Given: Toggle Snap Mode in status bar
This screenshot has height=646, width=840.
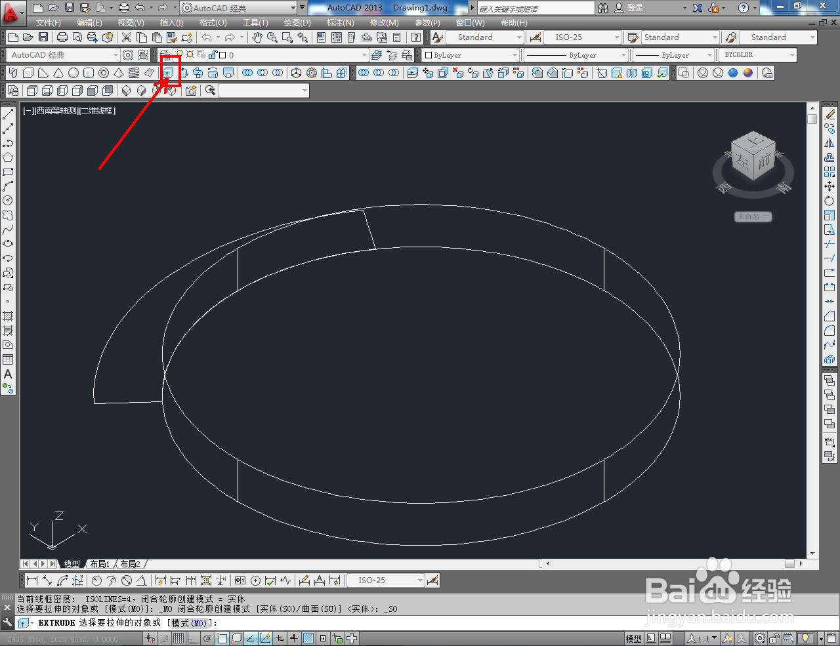Looking at the screenshot, I should point(164,638).
